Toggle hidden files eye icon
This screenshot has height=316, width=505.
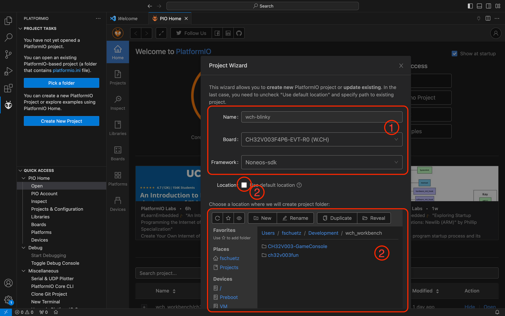point(239,218)
